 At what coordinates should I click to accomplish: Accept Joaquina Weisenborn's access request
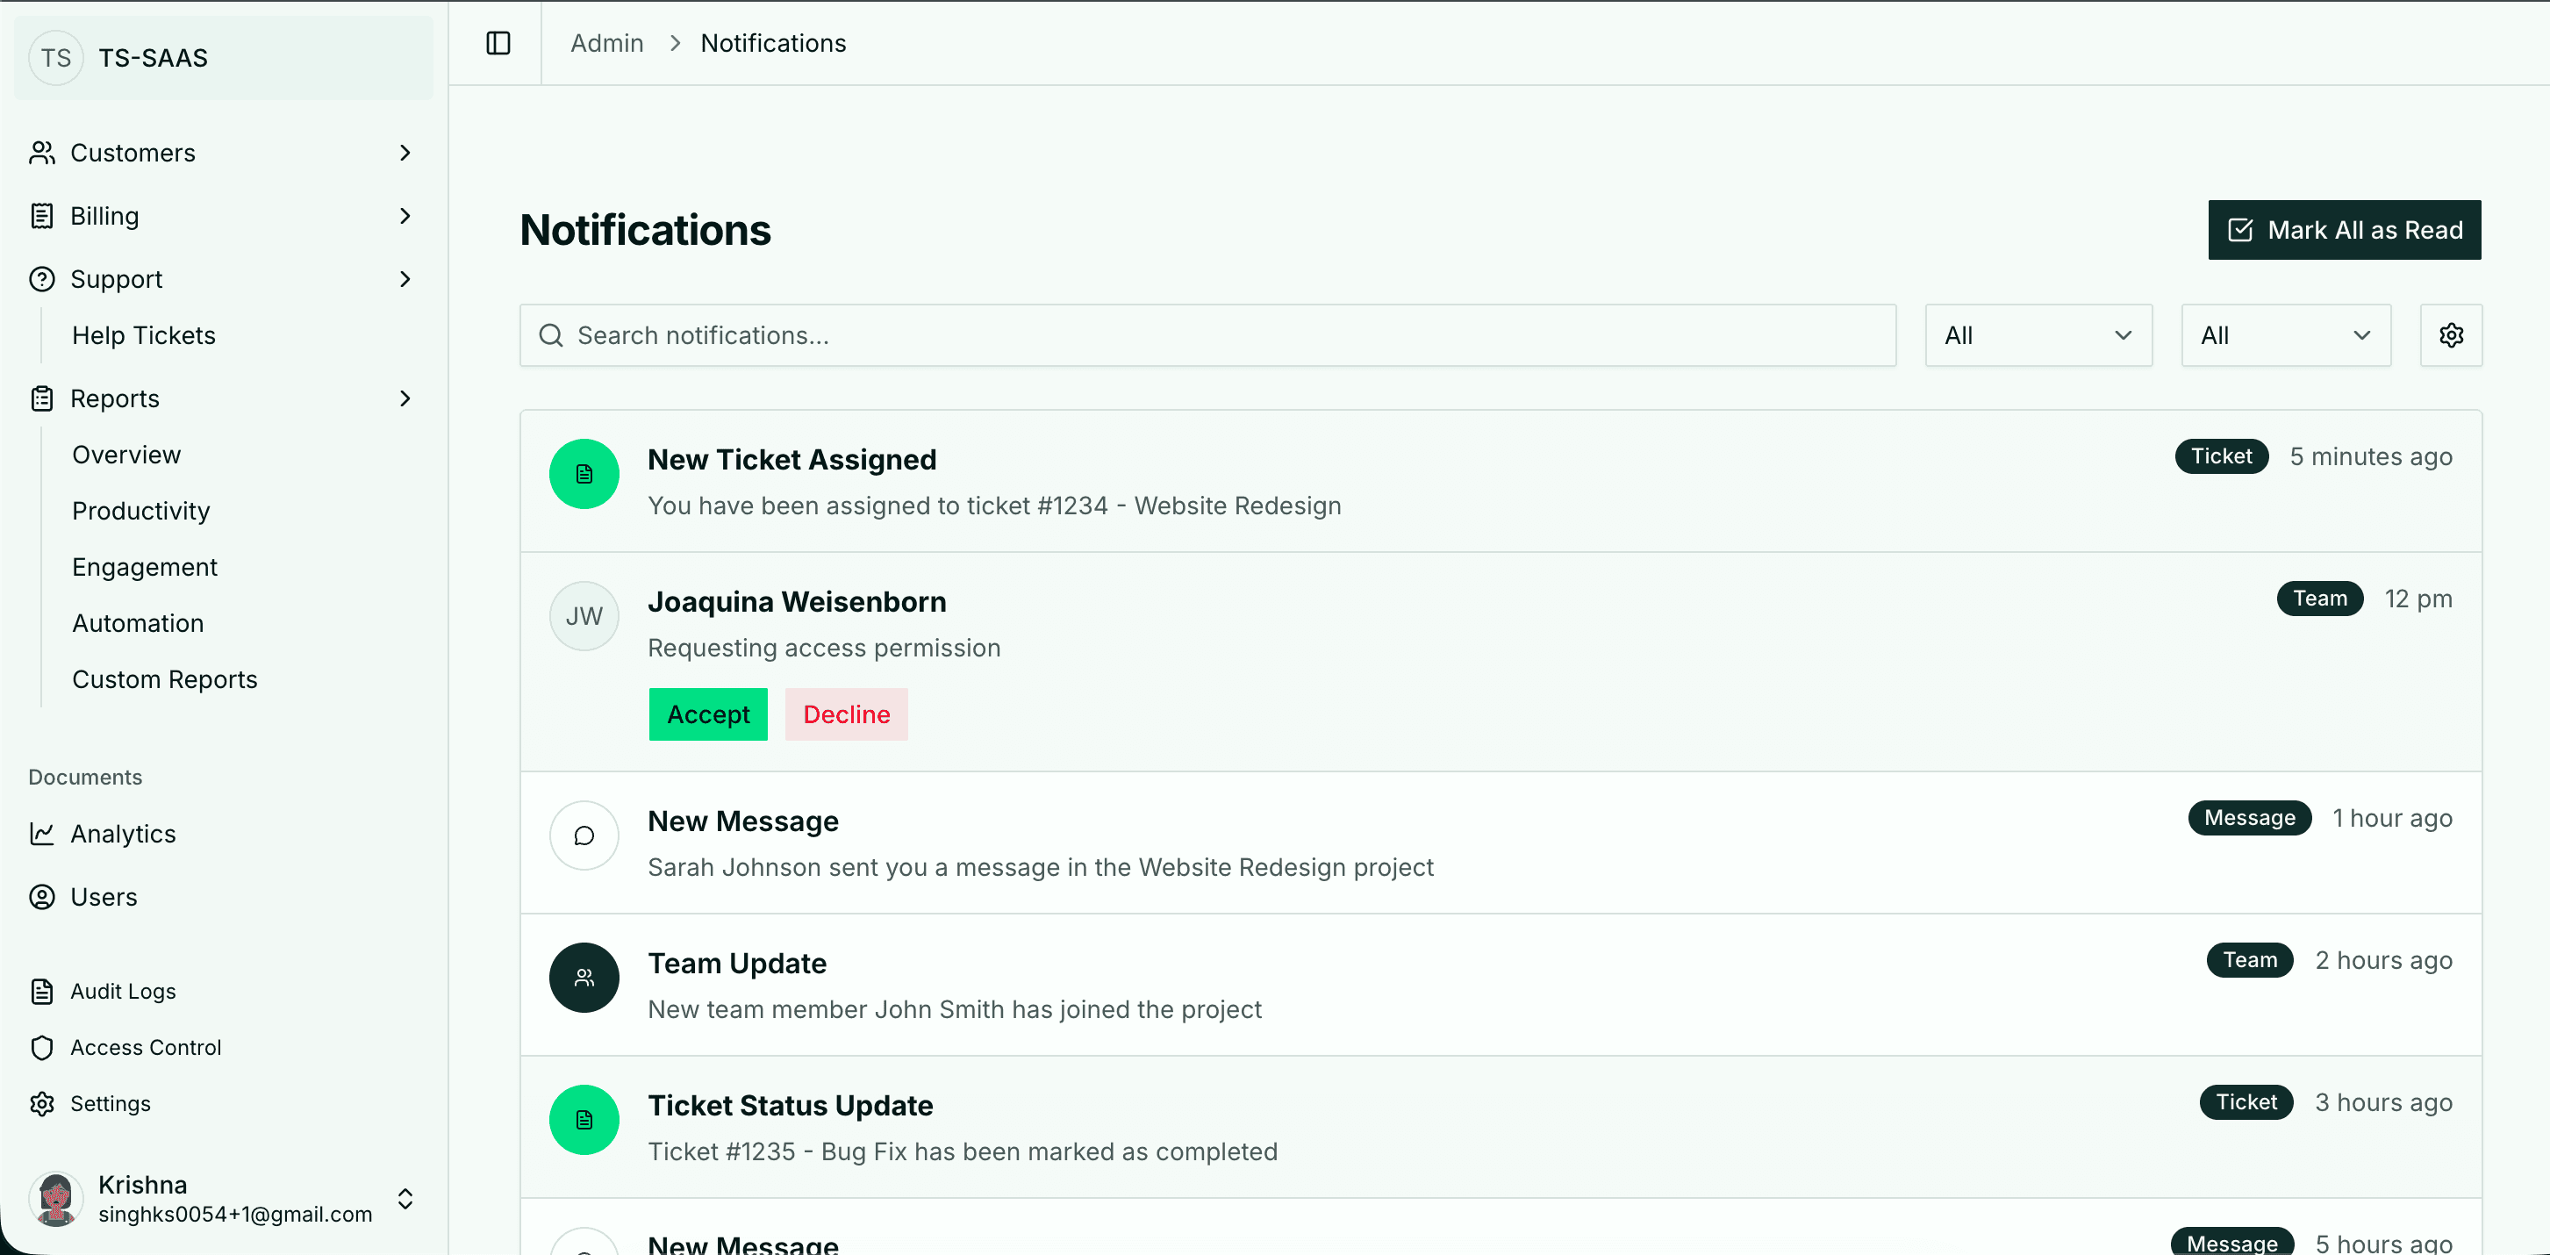pyautogui.click(x=708, y=714)
